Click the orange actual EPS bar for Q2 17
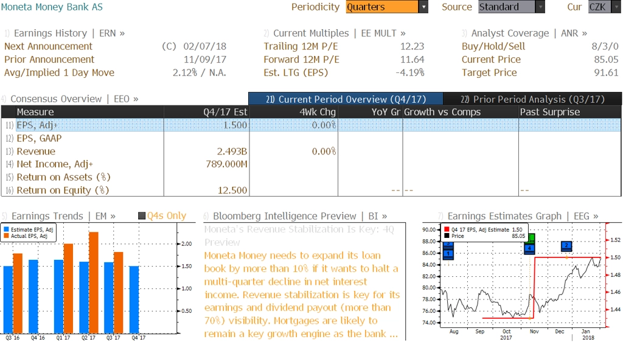The image size is (623, 342). tap(93, 282)
